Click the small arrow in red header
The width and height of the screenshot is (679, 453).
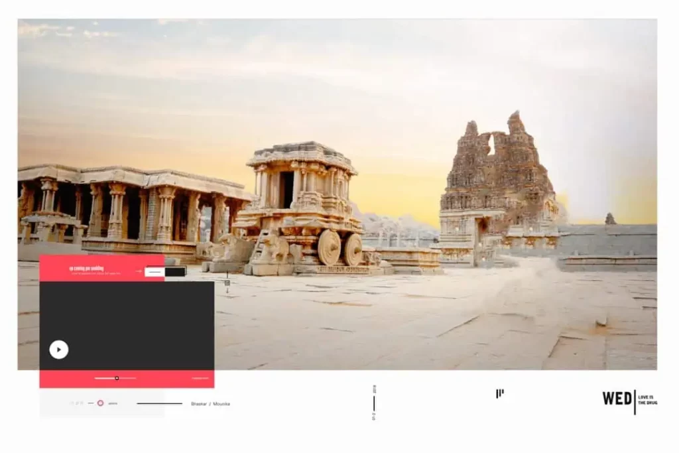pos(139,271)
